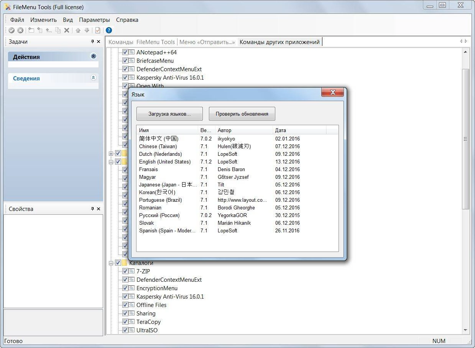475x348 pixels.
Task: Toggle the 7-ZIP checkbox
Action: [125, 271]
